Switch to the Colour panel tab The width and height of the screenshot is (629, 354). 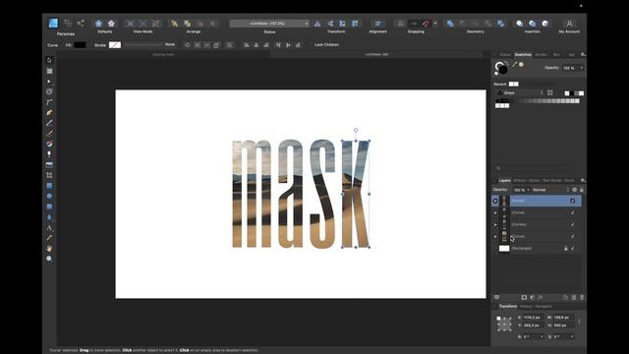click(505, 55)
